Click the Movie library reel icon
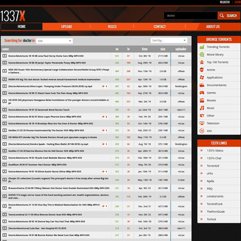Screen dimensions: 241x241 (202, 54)
